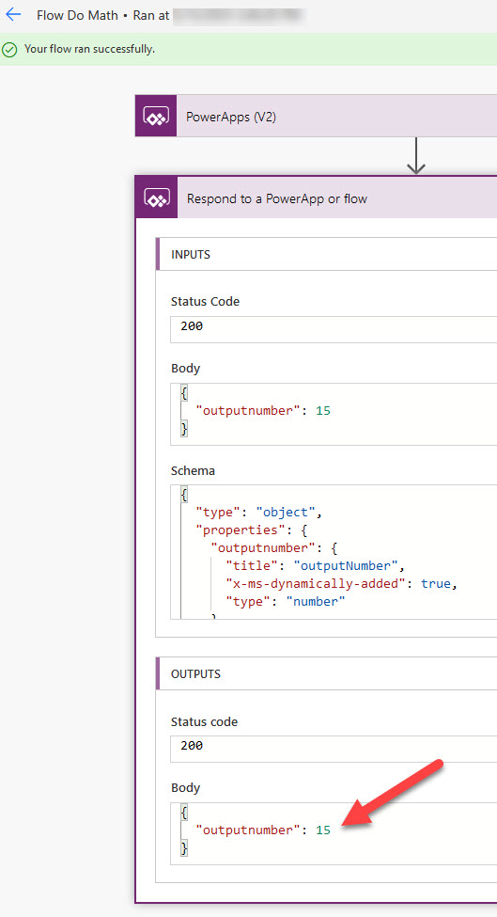This screenshot has width=497, height=917.
Task: Click the inputs 'Status Code' label
Action: click(205, 302)
